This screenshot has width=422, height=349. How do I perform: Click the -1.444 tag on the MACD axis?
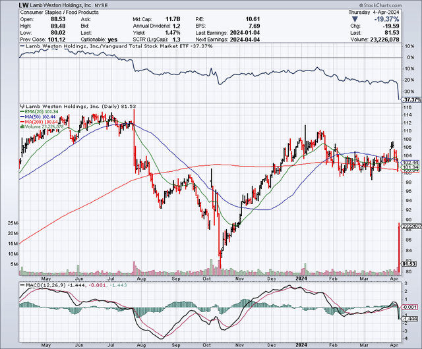click(409, 319)
